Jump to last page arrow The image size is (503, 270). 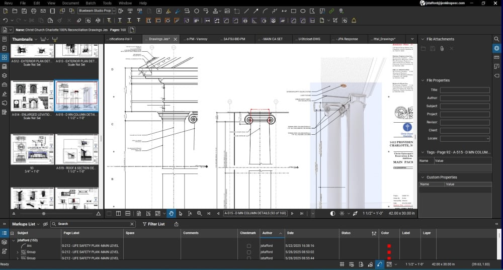[301, 213]
